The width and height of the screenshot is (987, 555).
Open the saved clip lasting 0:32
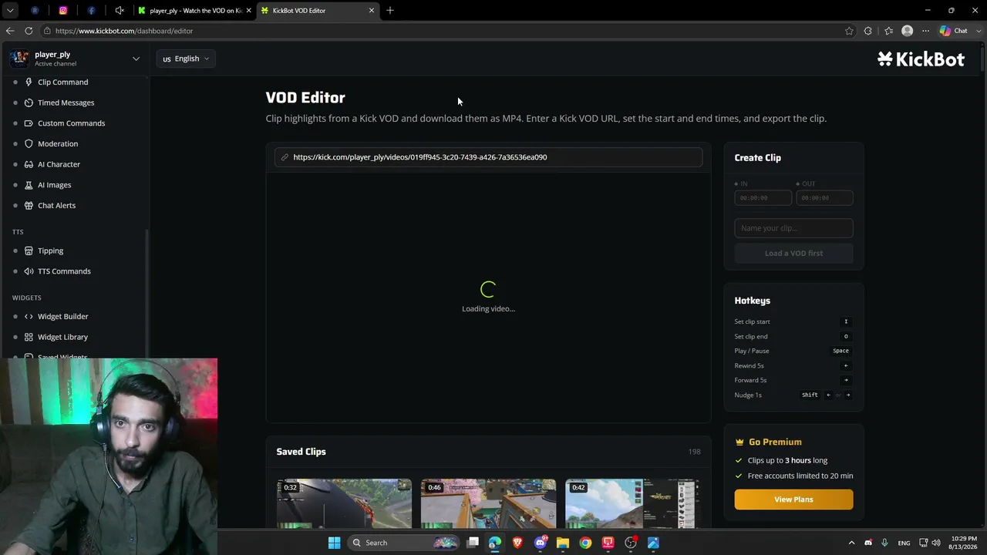pyautogui.click(x=344, y=503)
